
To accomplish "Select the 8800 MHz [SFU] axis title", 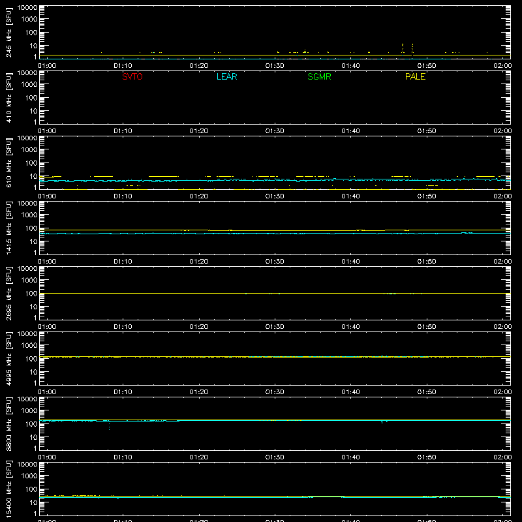I will [8, 423].
